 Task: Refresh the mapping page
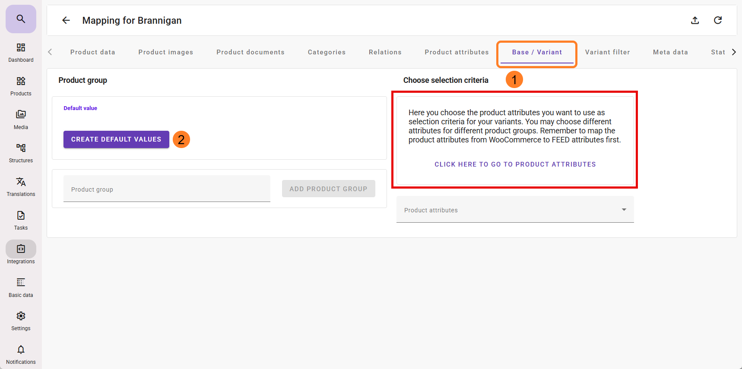click(x=718, y=20)
